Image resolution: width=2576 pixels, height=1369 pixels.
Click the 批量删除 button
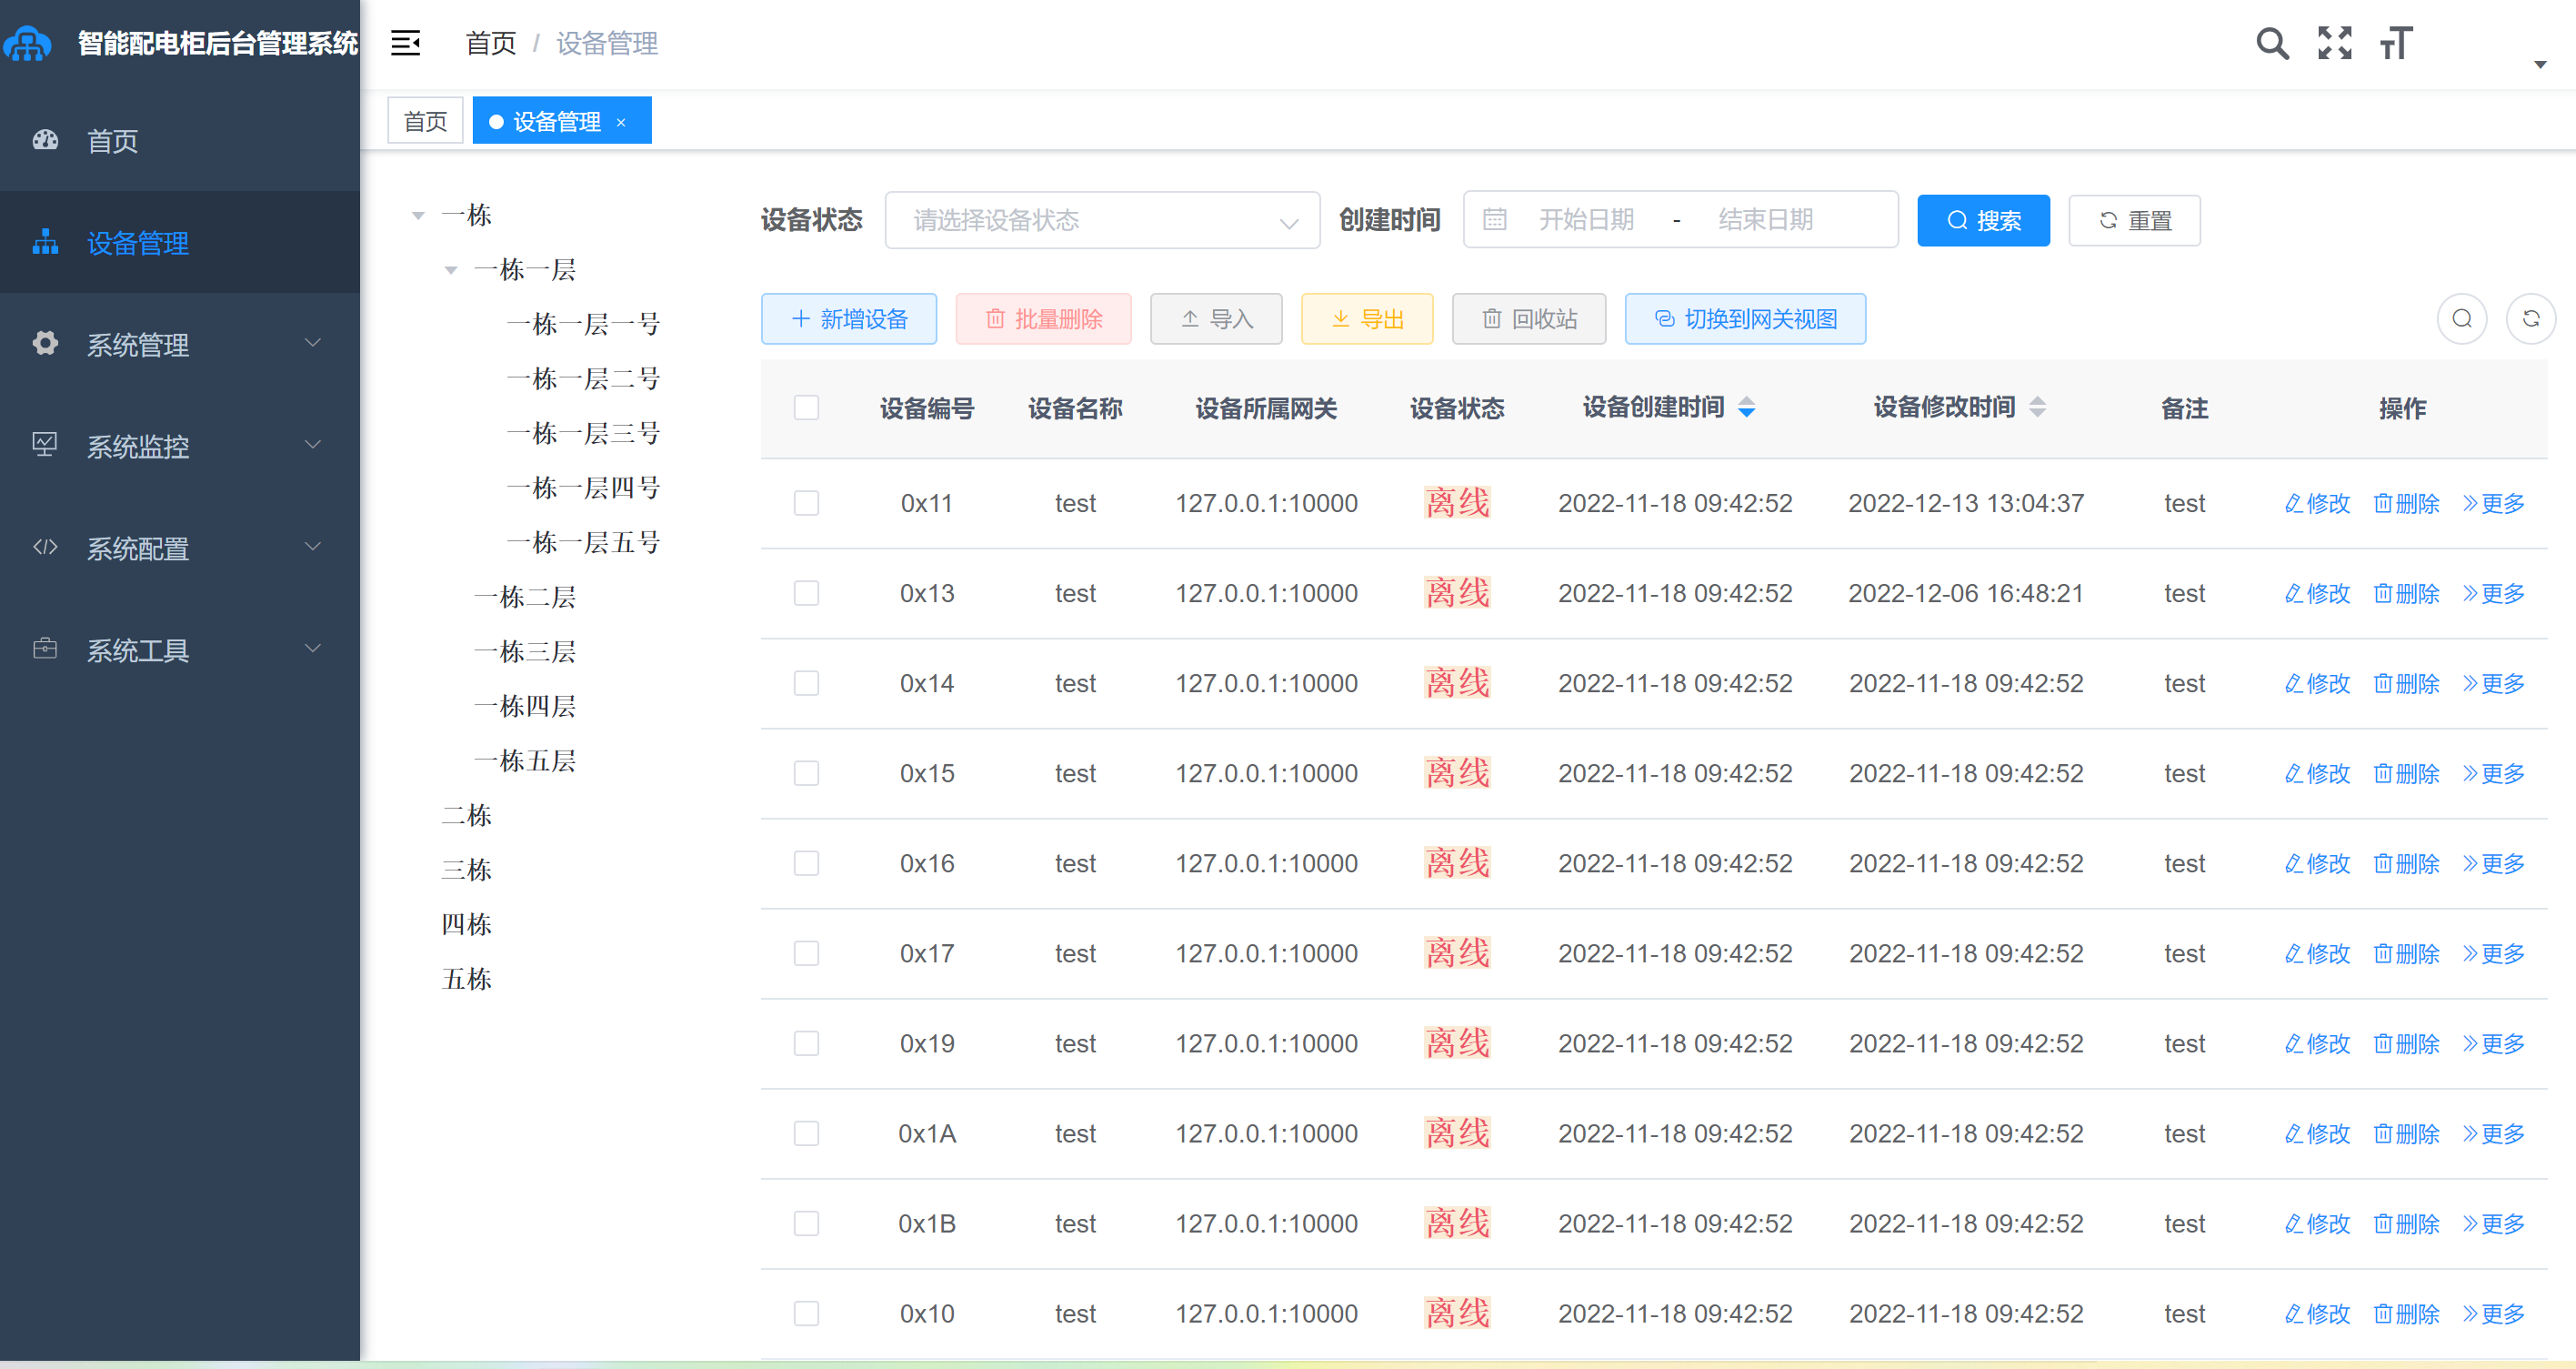coord(1043,318)
